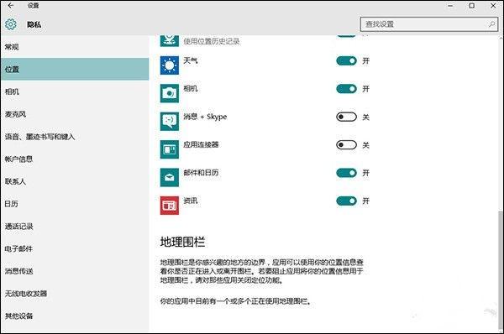
Task: Click the 消息 + Skype label
Action: [205, 117]
